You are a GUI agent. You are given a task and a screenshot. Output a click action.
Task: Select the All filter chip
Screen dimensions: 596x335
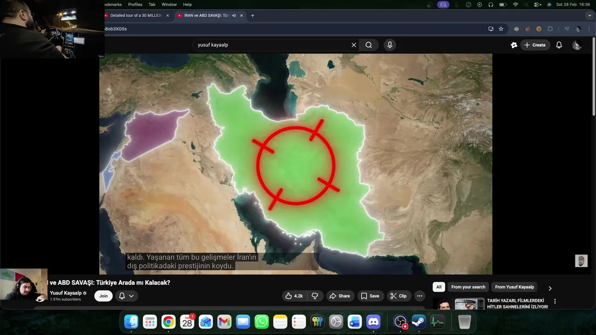pyautogui.click(x=439, y=287)
